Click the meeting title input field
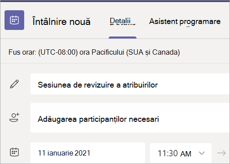Viewport: 230px width, 164px height. pos(130,84)
